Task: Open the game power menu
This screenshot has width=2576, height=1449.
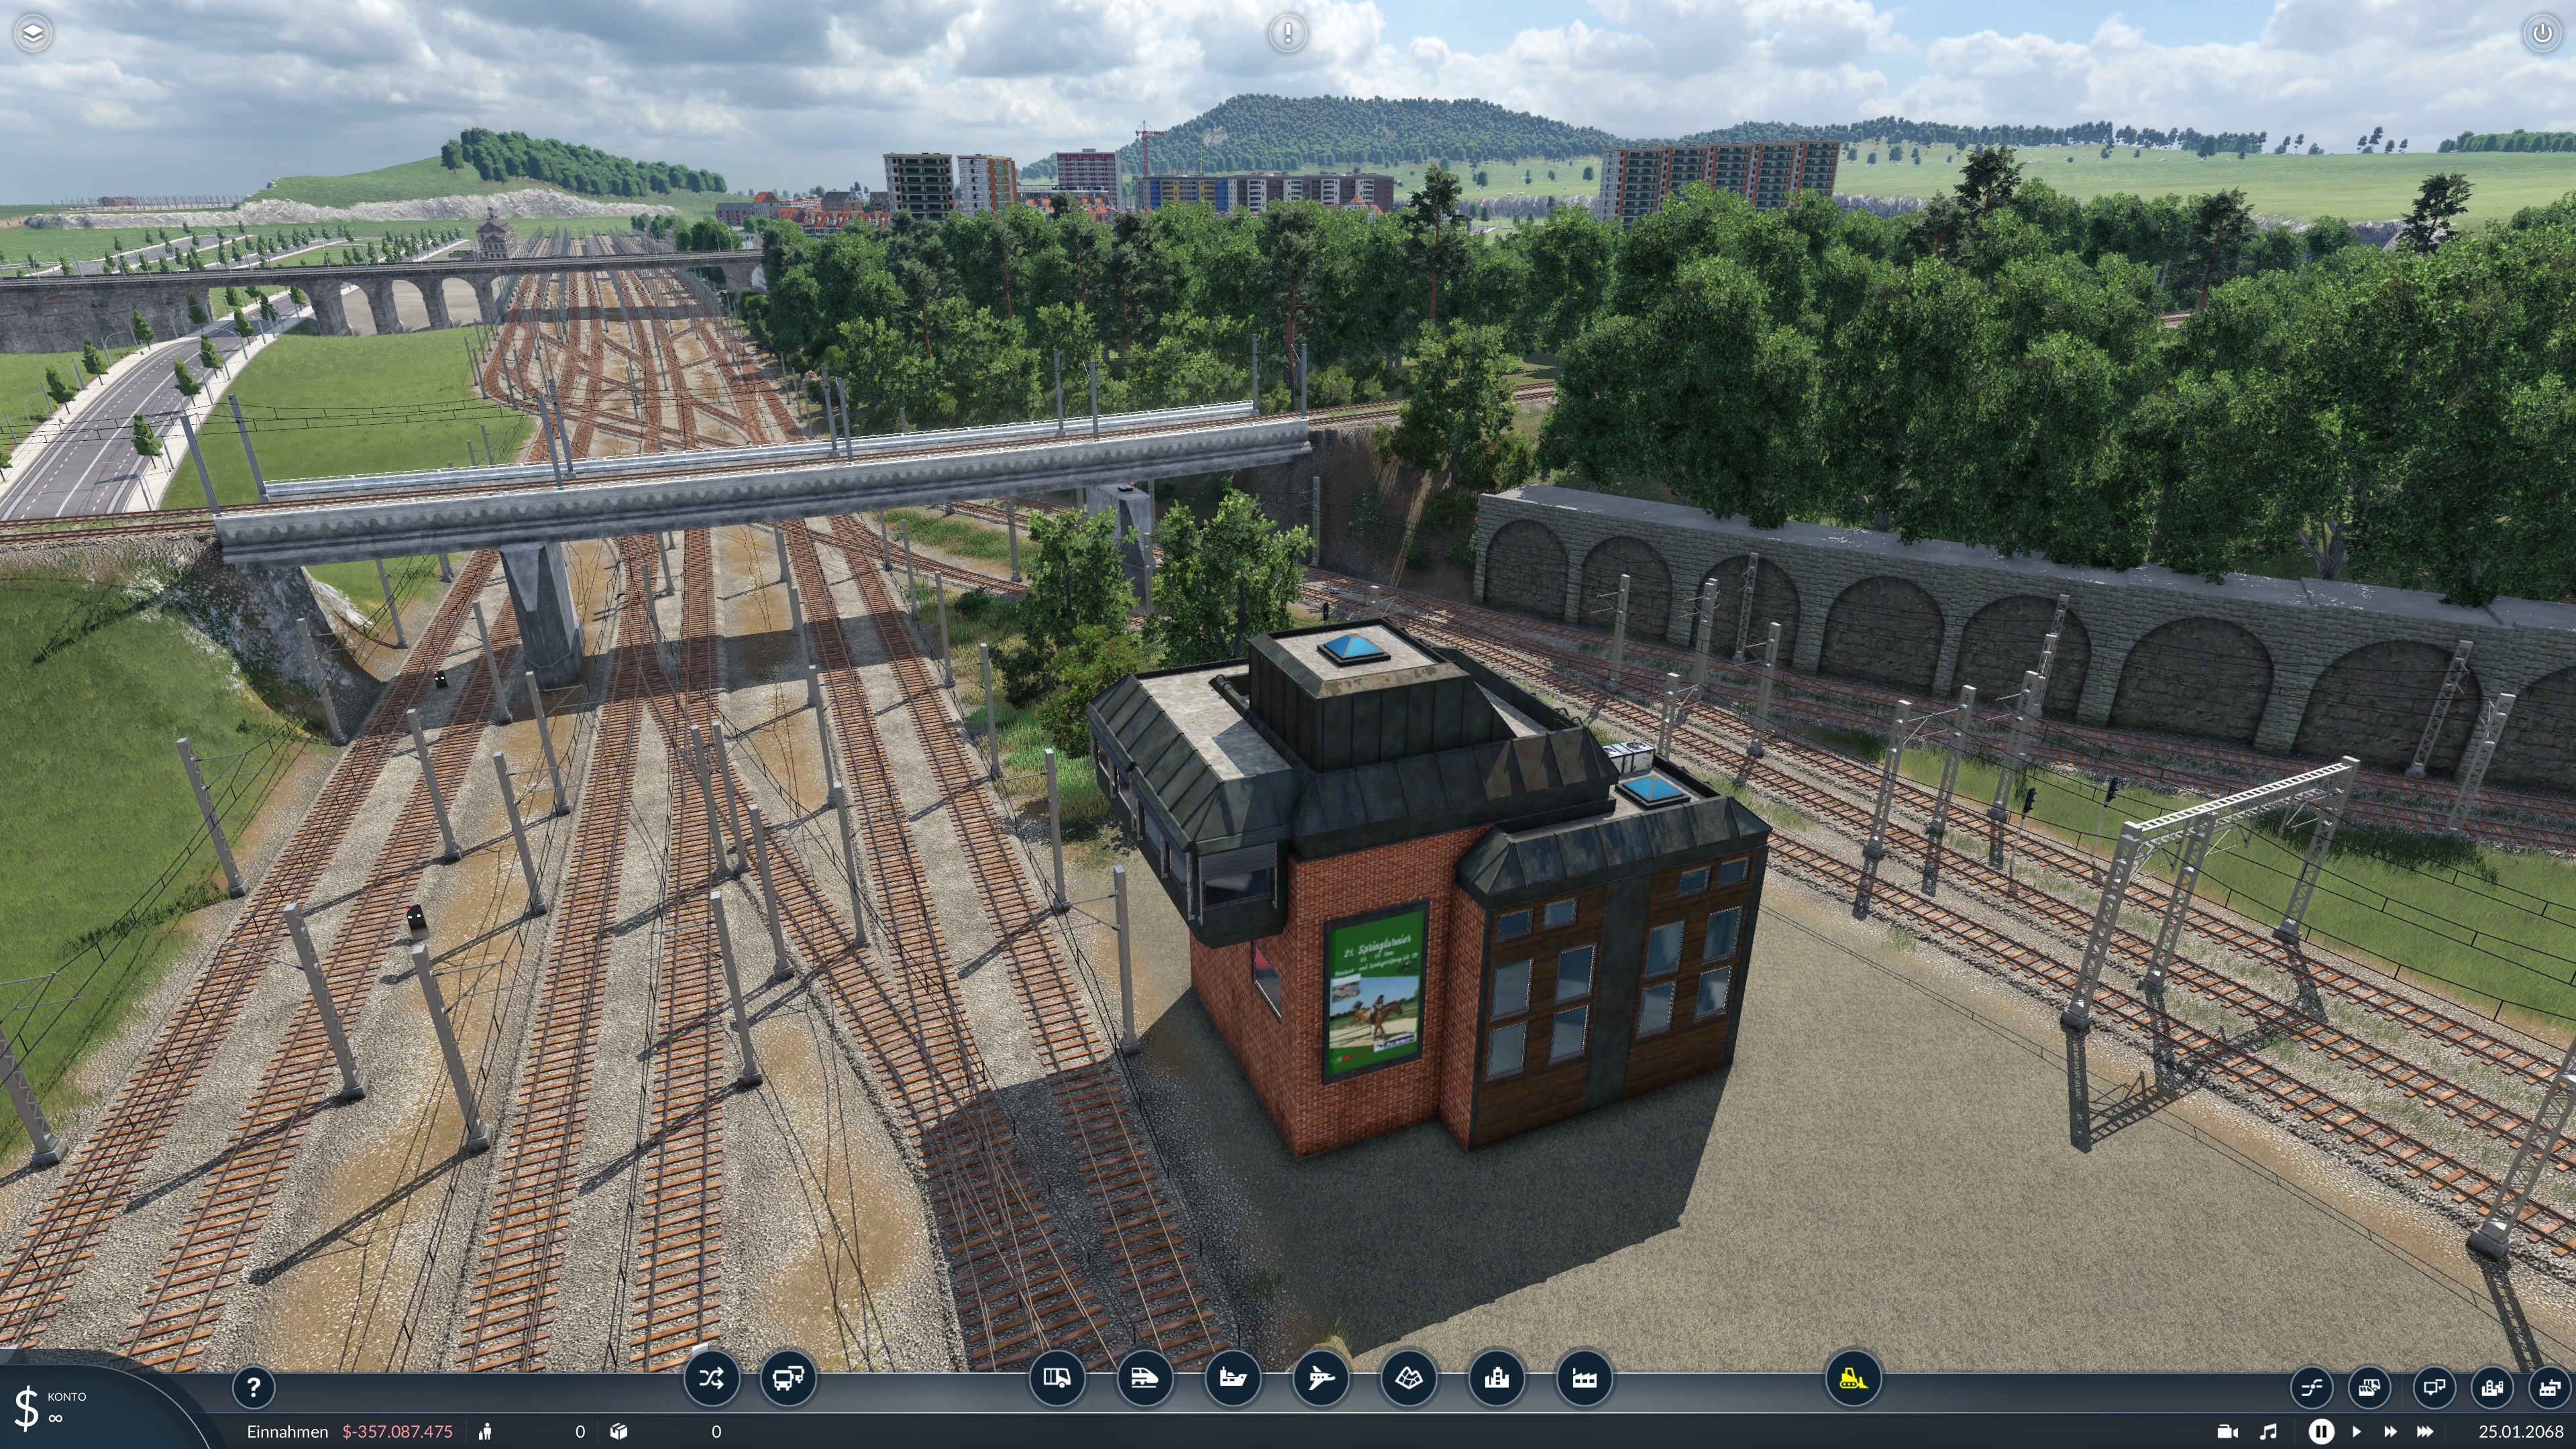Action: (x=2542, y=34)
